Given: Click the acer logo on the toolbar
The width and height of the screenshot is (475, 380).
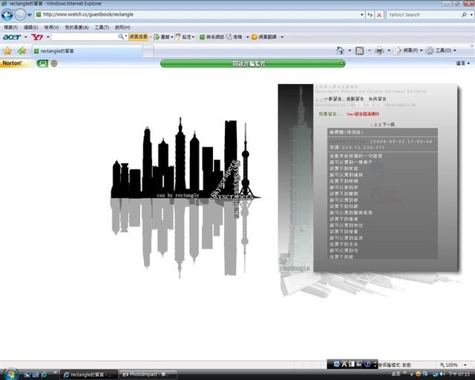Looking at the screenshot, I should point(12,37).
